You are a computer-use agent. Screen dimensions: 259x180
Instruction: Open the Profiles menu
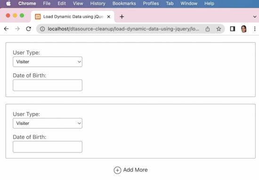[x=151, y=3]
